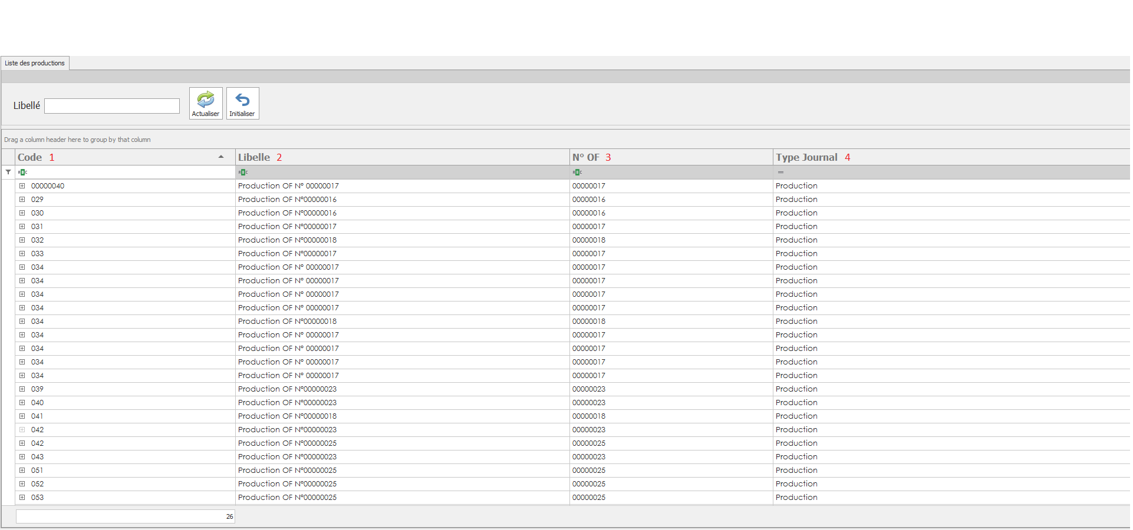This screenshot has height=530, width=1133.
Task: Expand the row with code 029
Action: (x=22, y=200)
